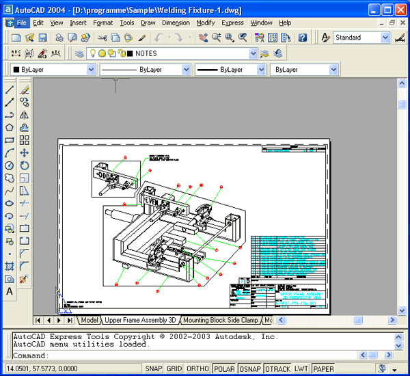The width and height of the screenshot is (410, 376).
Task: Open the Dimension menu
Action: (x=176, y=23)
